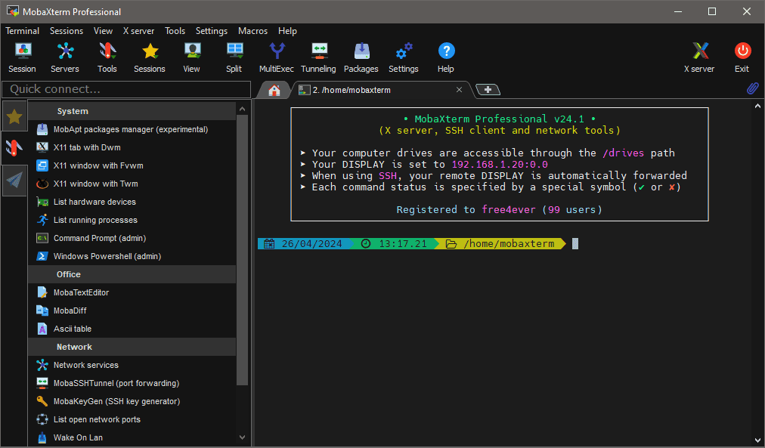Open the Settings menu in menu bar
765x448 pixels.
[211, 31]
